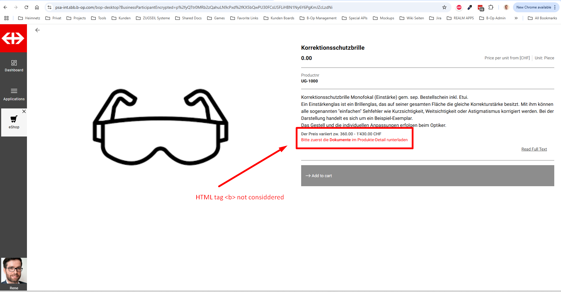Open the Read Full Text link

click(x=534, y=149)
